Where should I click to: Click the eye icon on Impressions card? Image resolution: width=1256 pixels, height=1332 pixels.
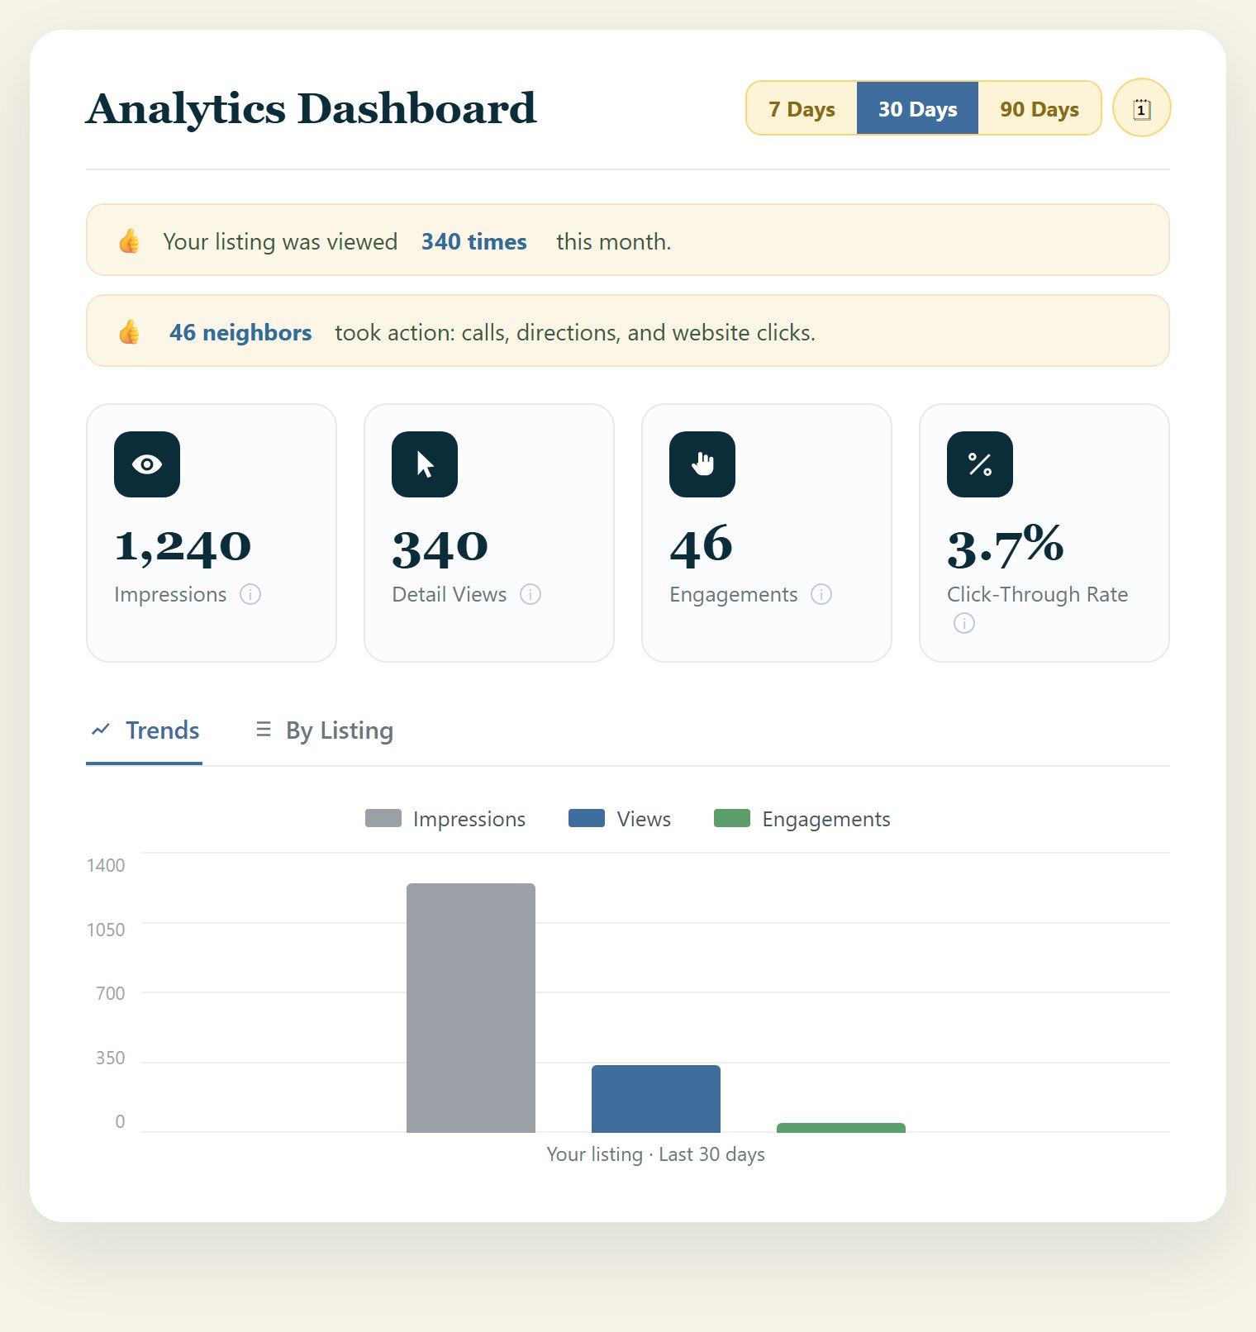147,464
